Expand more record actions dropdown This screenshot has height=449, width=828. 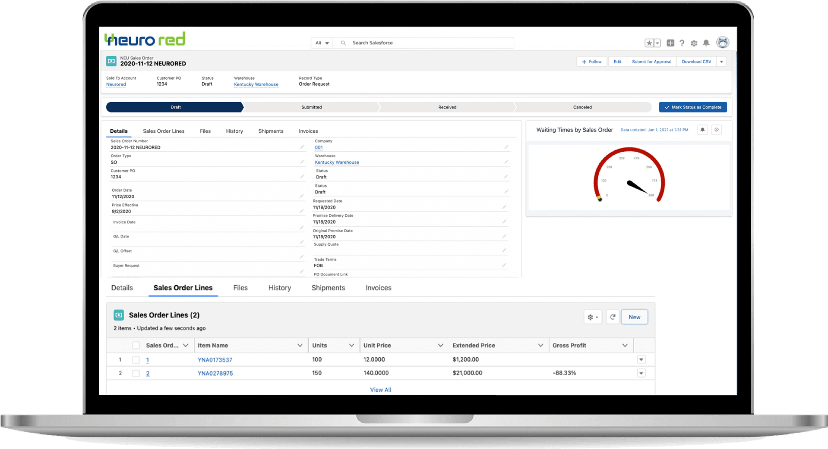721,62
